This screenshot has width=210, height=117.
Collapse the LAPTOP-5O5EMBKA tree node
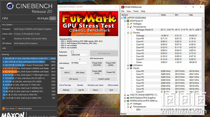122,18
